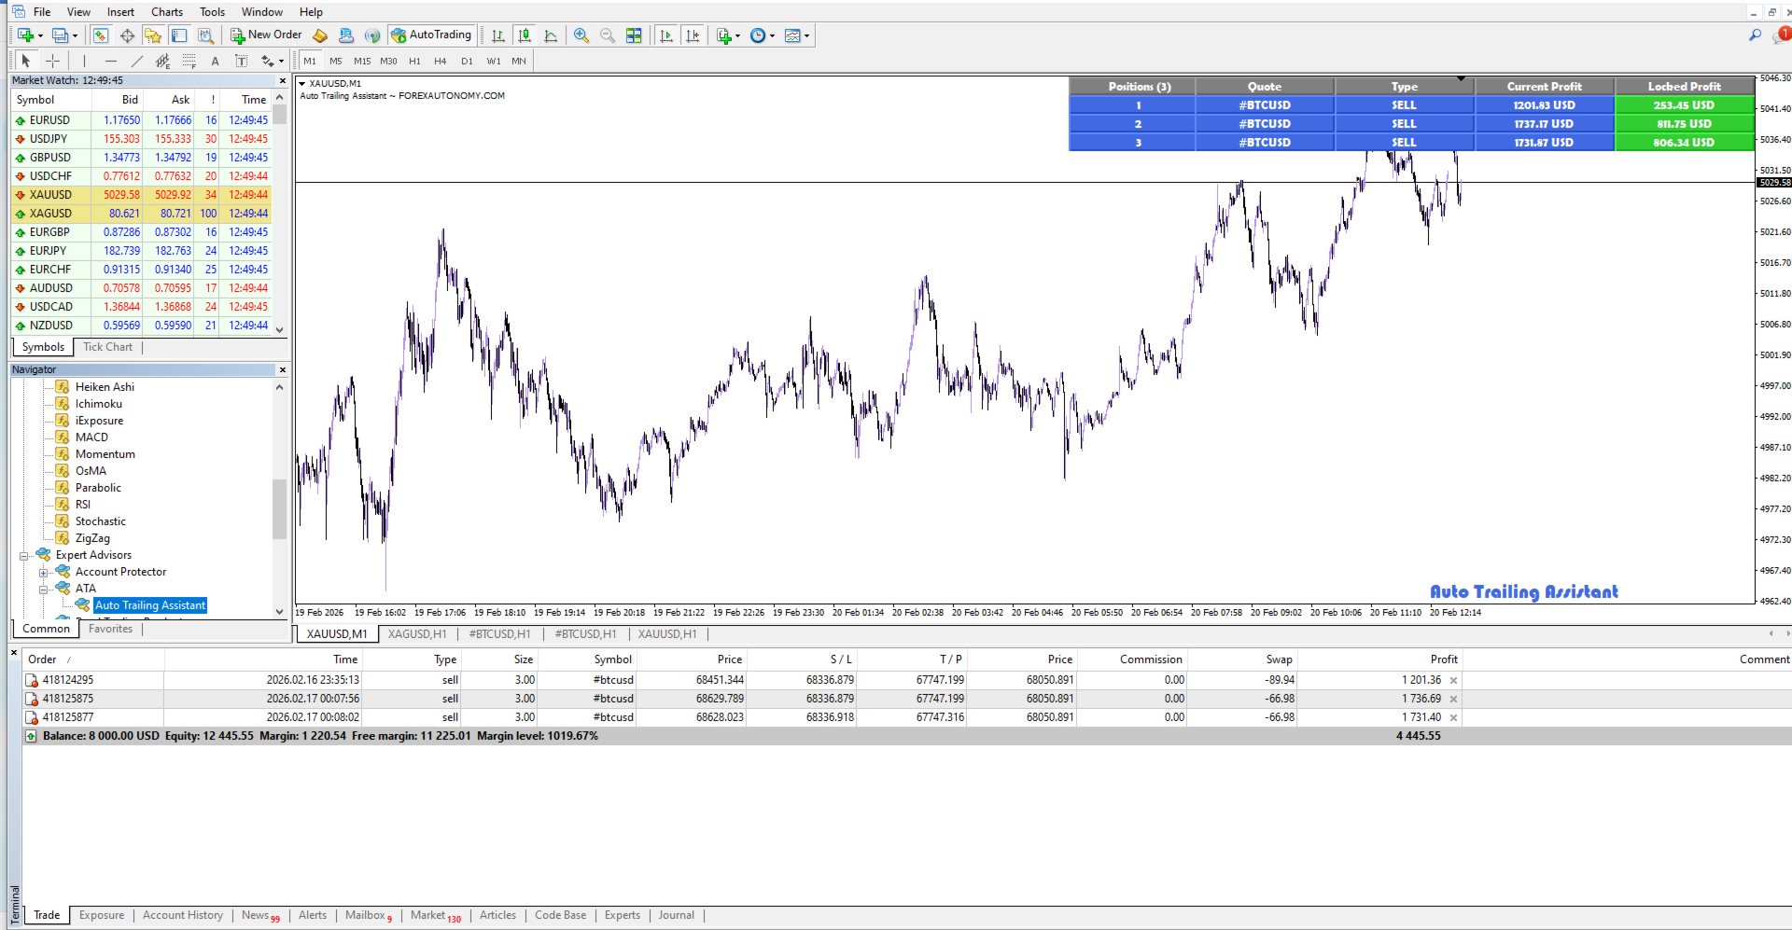1792x930 pixels.
Task: Select the Trendline drawing tool
Action: tap(137, 61)
